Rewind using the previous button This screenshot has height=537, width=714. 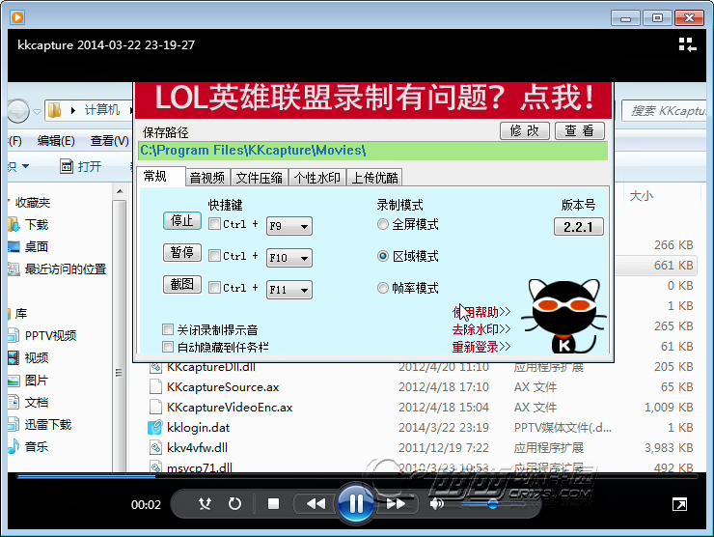click(x=316, y=504)
